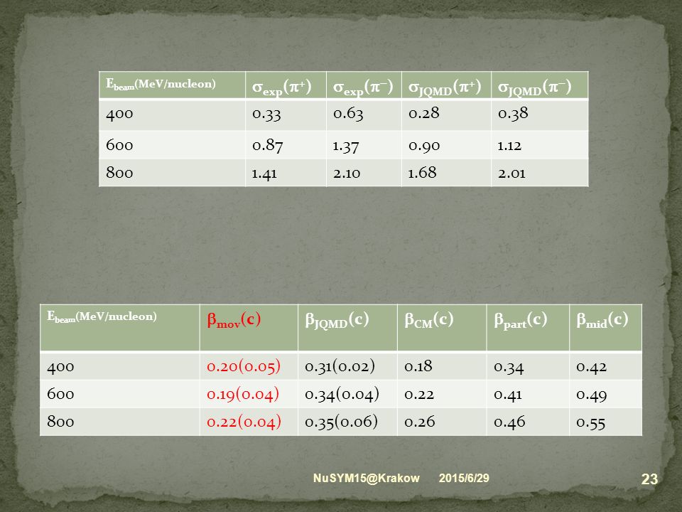Select the cell value 0.28
The width and height of the screenshot is (682, 512).
click(424, 113)
